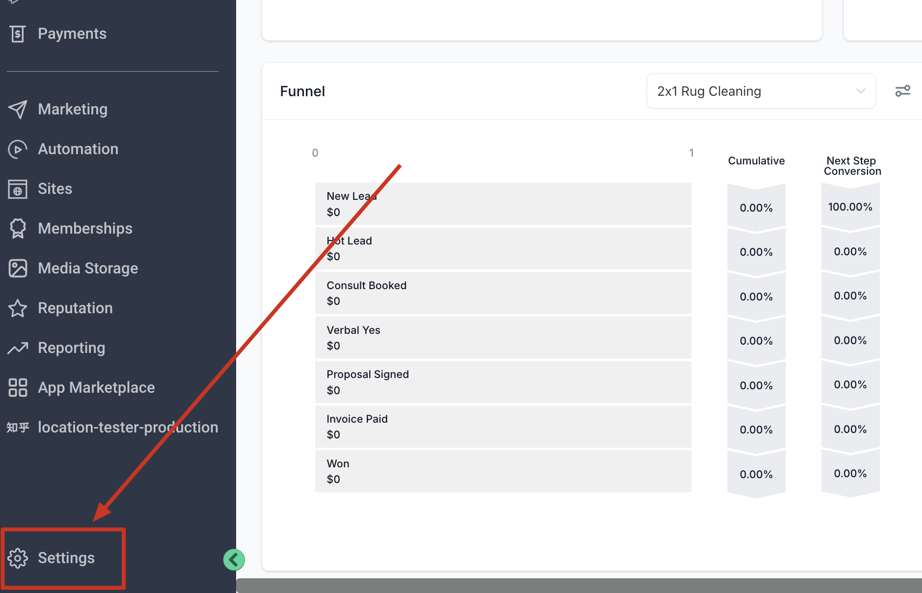The height and width of the screenshot is (593, 922).
Task: Open Settings label in sidebar
Action: (66, 558)
